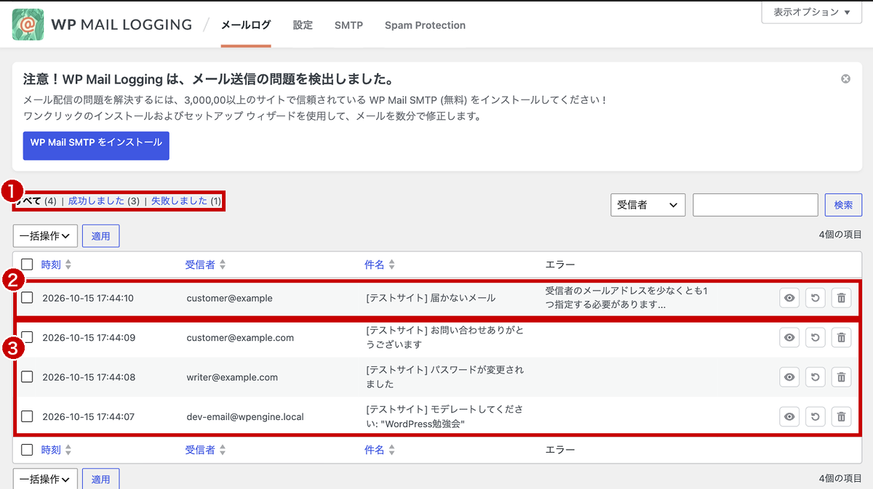Click subject [テストサイト] 届かないメール

pyautogui.click(x=431, y=298)
